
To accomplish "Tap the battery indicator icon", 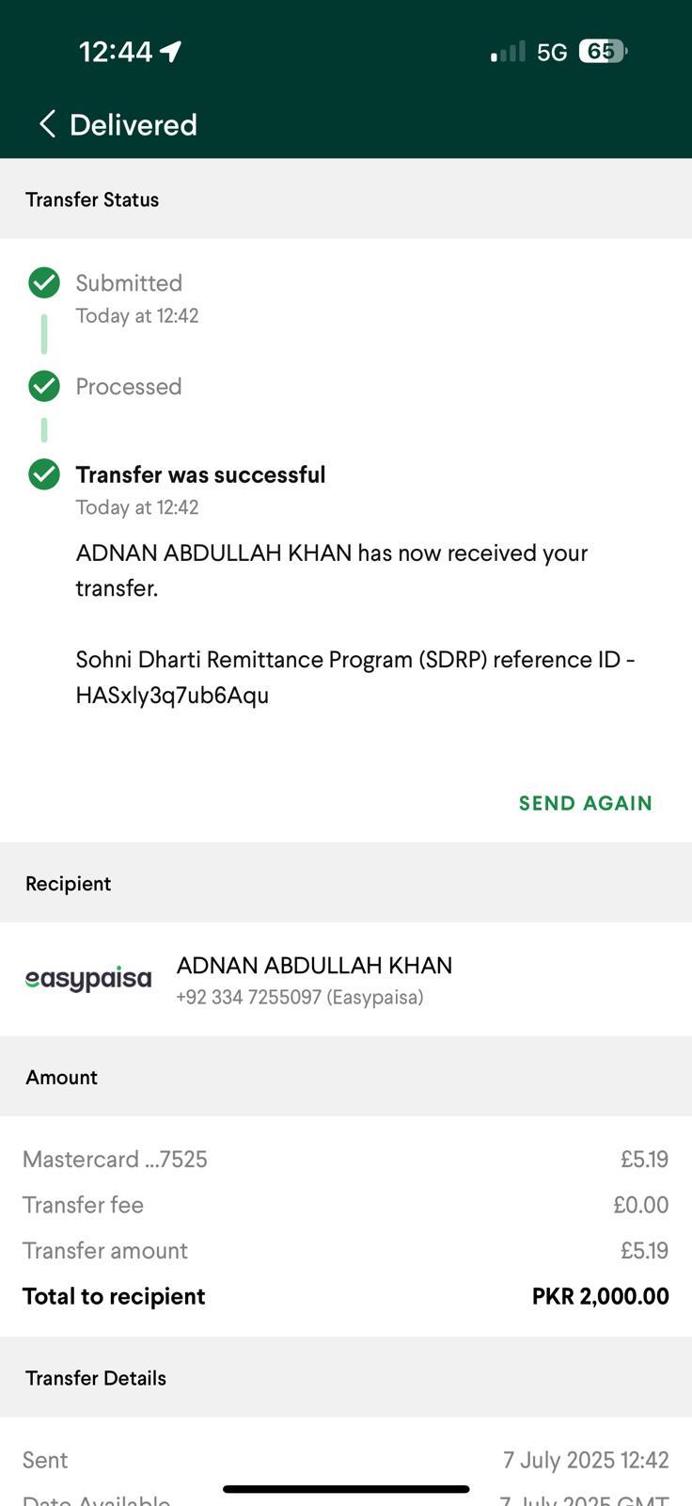I will (x=602, y=51).
